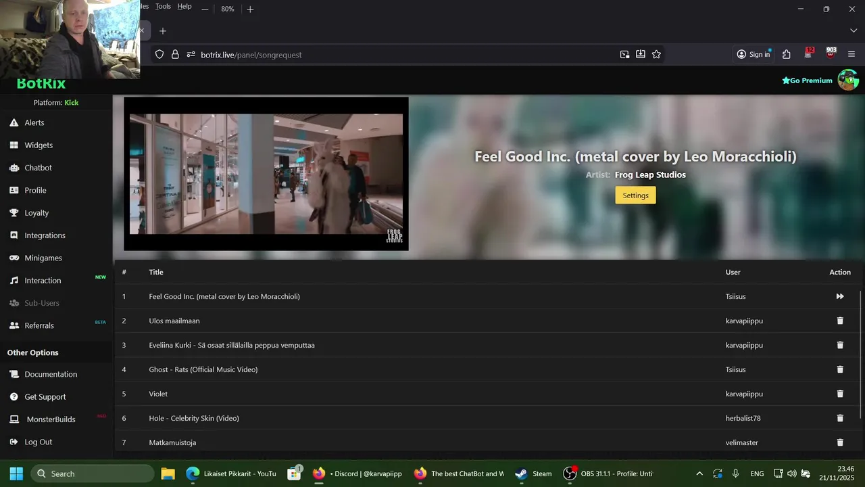
Task: Click the yellow Settings button
Action: click(x=635, y=195)
